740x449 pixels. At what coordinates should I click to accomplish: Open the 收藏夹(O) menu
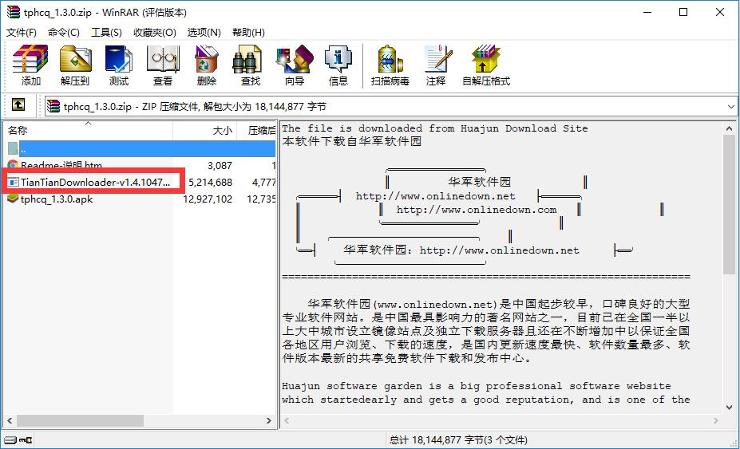[x=155, y=33]
